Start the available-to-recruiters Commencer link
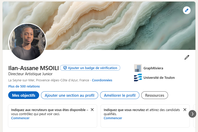Screen dimensions: 198x132 click(20, 118)
